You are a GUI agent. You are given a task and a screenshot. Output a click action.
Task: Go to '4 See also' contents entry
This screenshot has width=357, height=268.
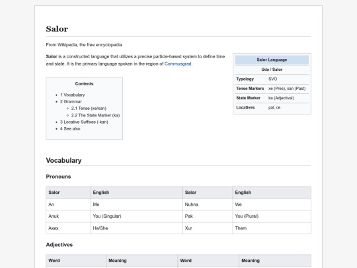[70, 129]
